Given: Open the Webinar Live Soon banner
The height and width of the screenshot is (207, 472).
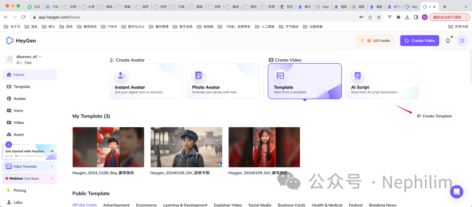Looking at the screenshot, I should (x=30, y=179).
